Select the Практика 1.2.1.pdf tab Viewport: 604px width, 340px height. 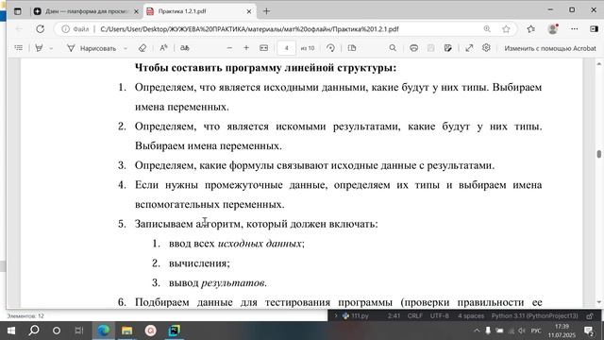199,11
